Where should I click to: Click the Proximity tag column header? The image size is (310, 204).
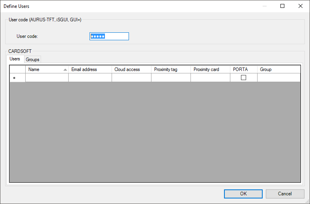(171, 69)
